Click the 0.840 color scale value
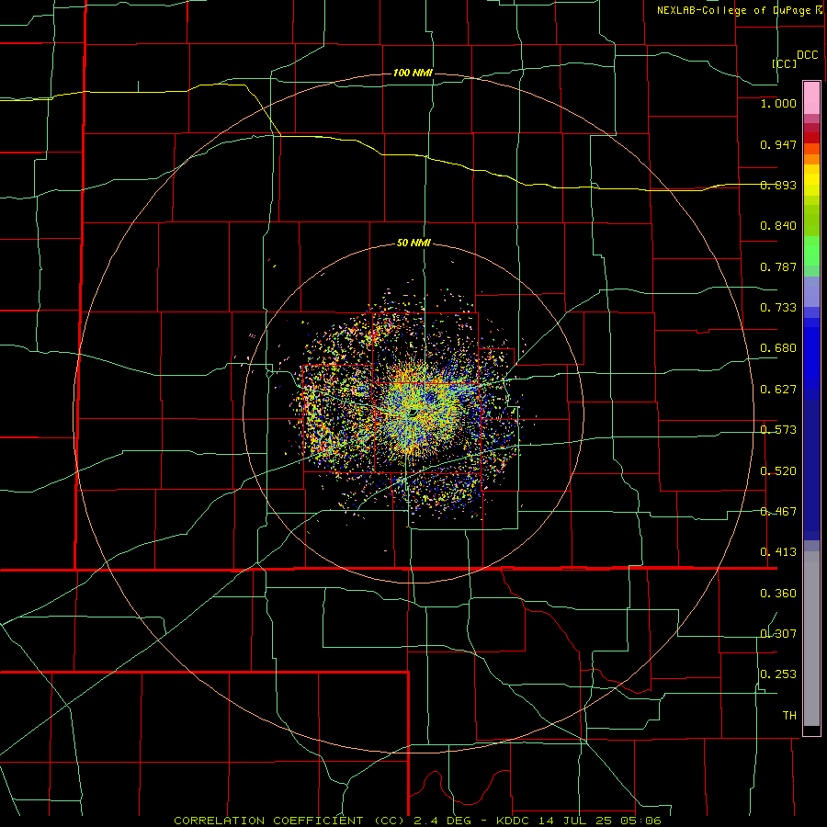Viewport: 827px width, 827px height. (x=778, y=226)
